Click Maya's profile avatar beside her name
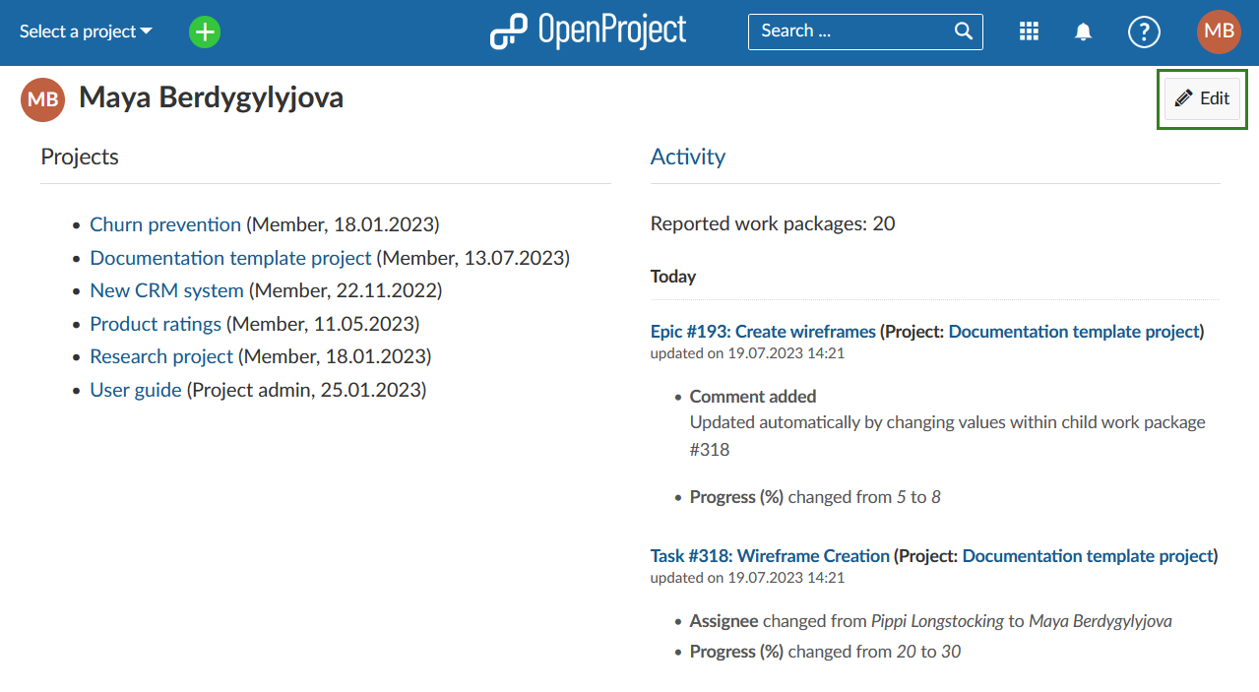This screenshot has width=1259, height=692. point(42,99)
